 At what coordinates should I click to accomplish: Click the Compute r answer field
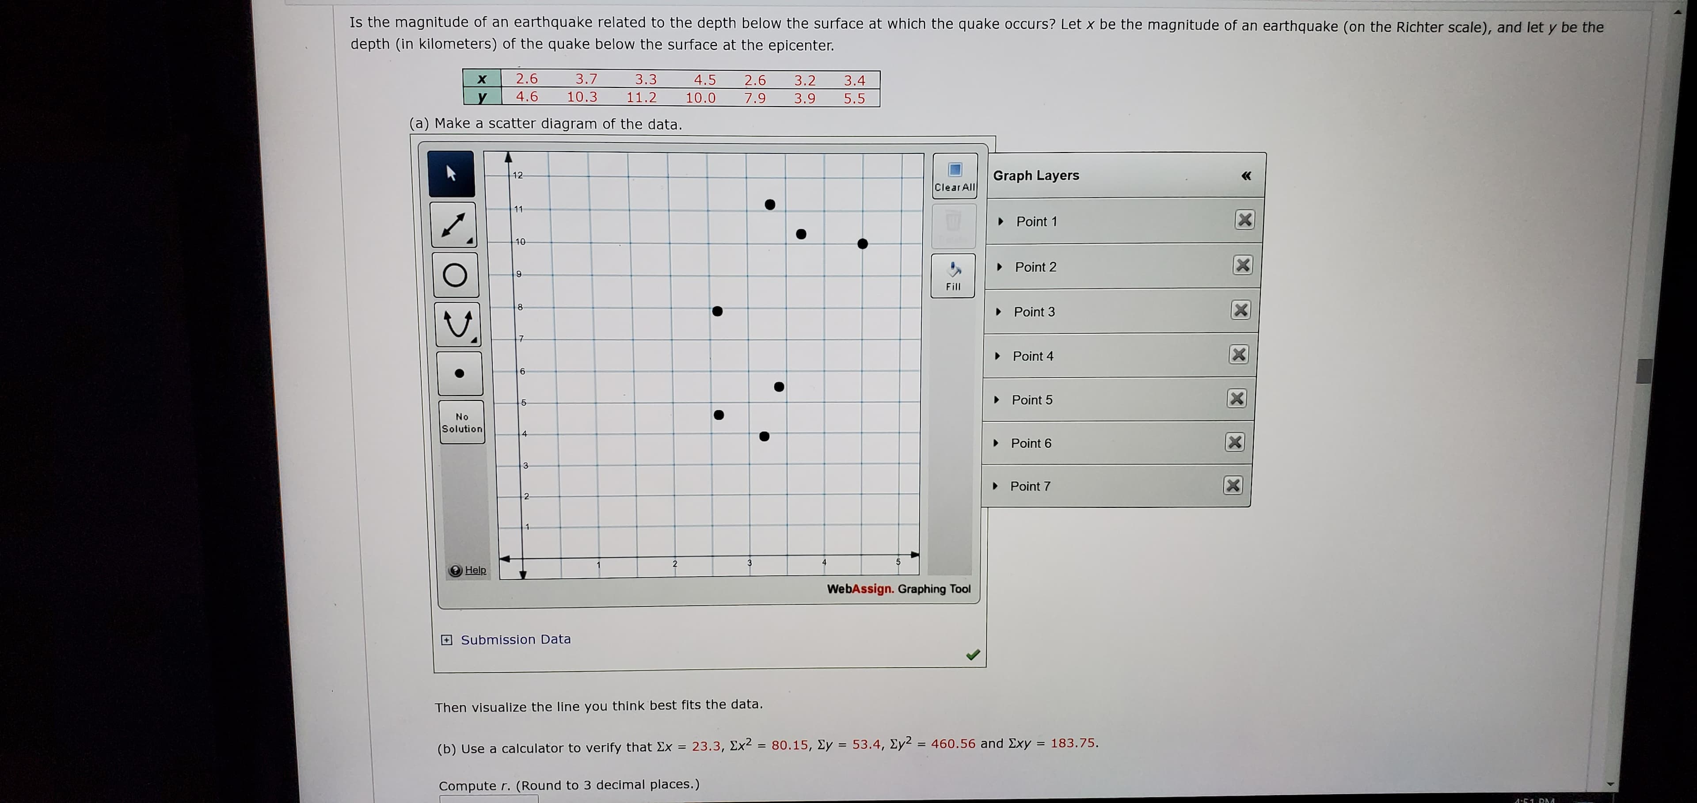(x=489, y=799)
